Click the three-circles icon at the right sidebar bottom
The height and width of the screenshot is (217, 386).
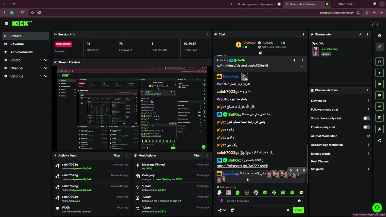[x=379, y=140]
